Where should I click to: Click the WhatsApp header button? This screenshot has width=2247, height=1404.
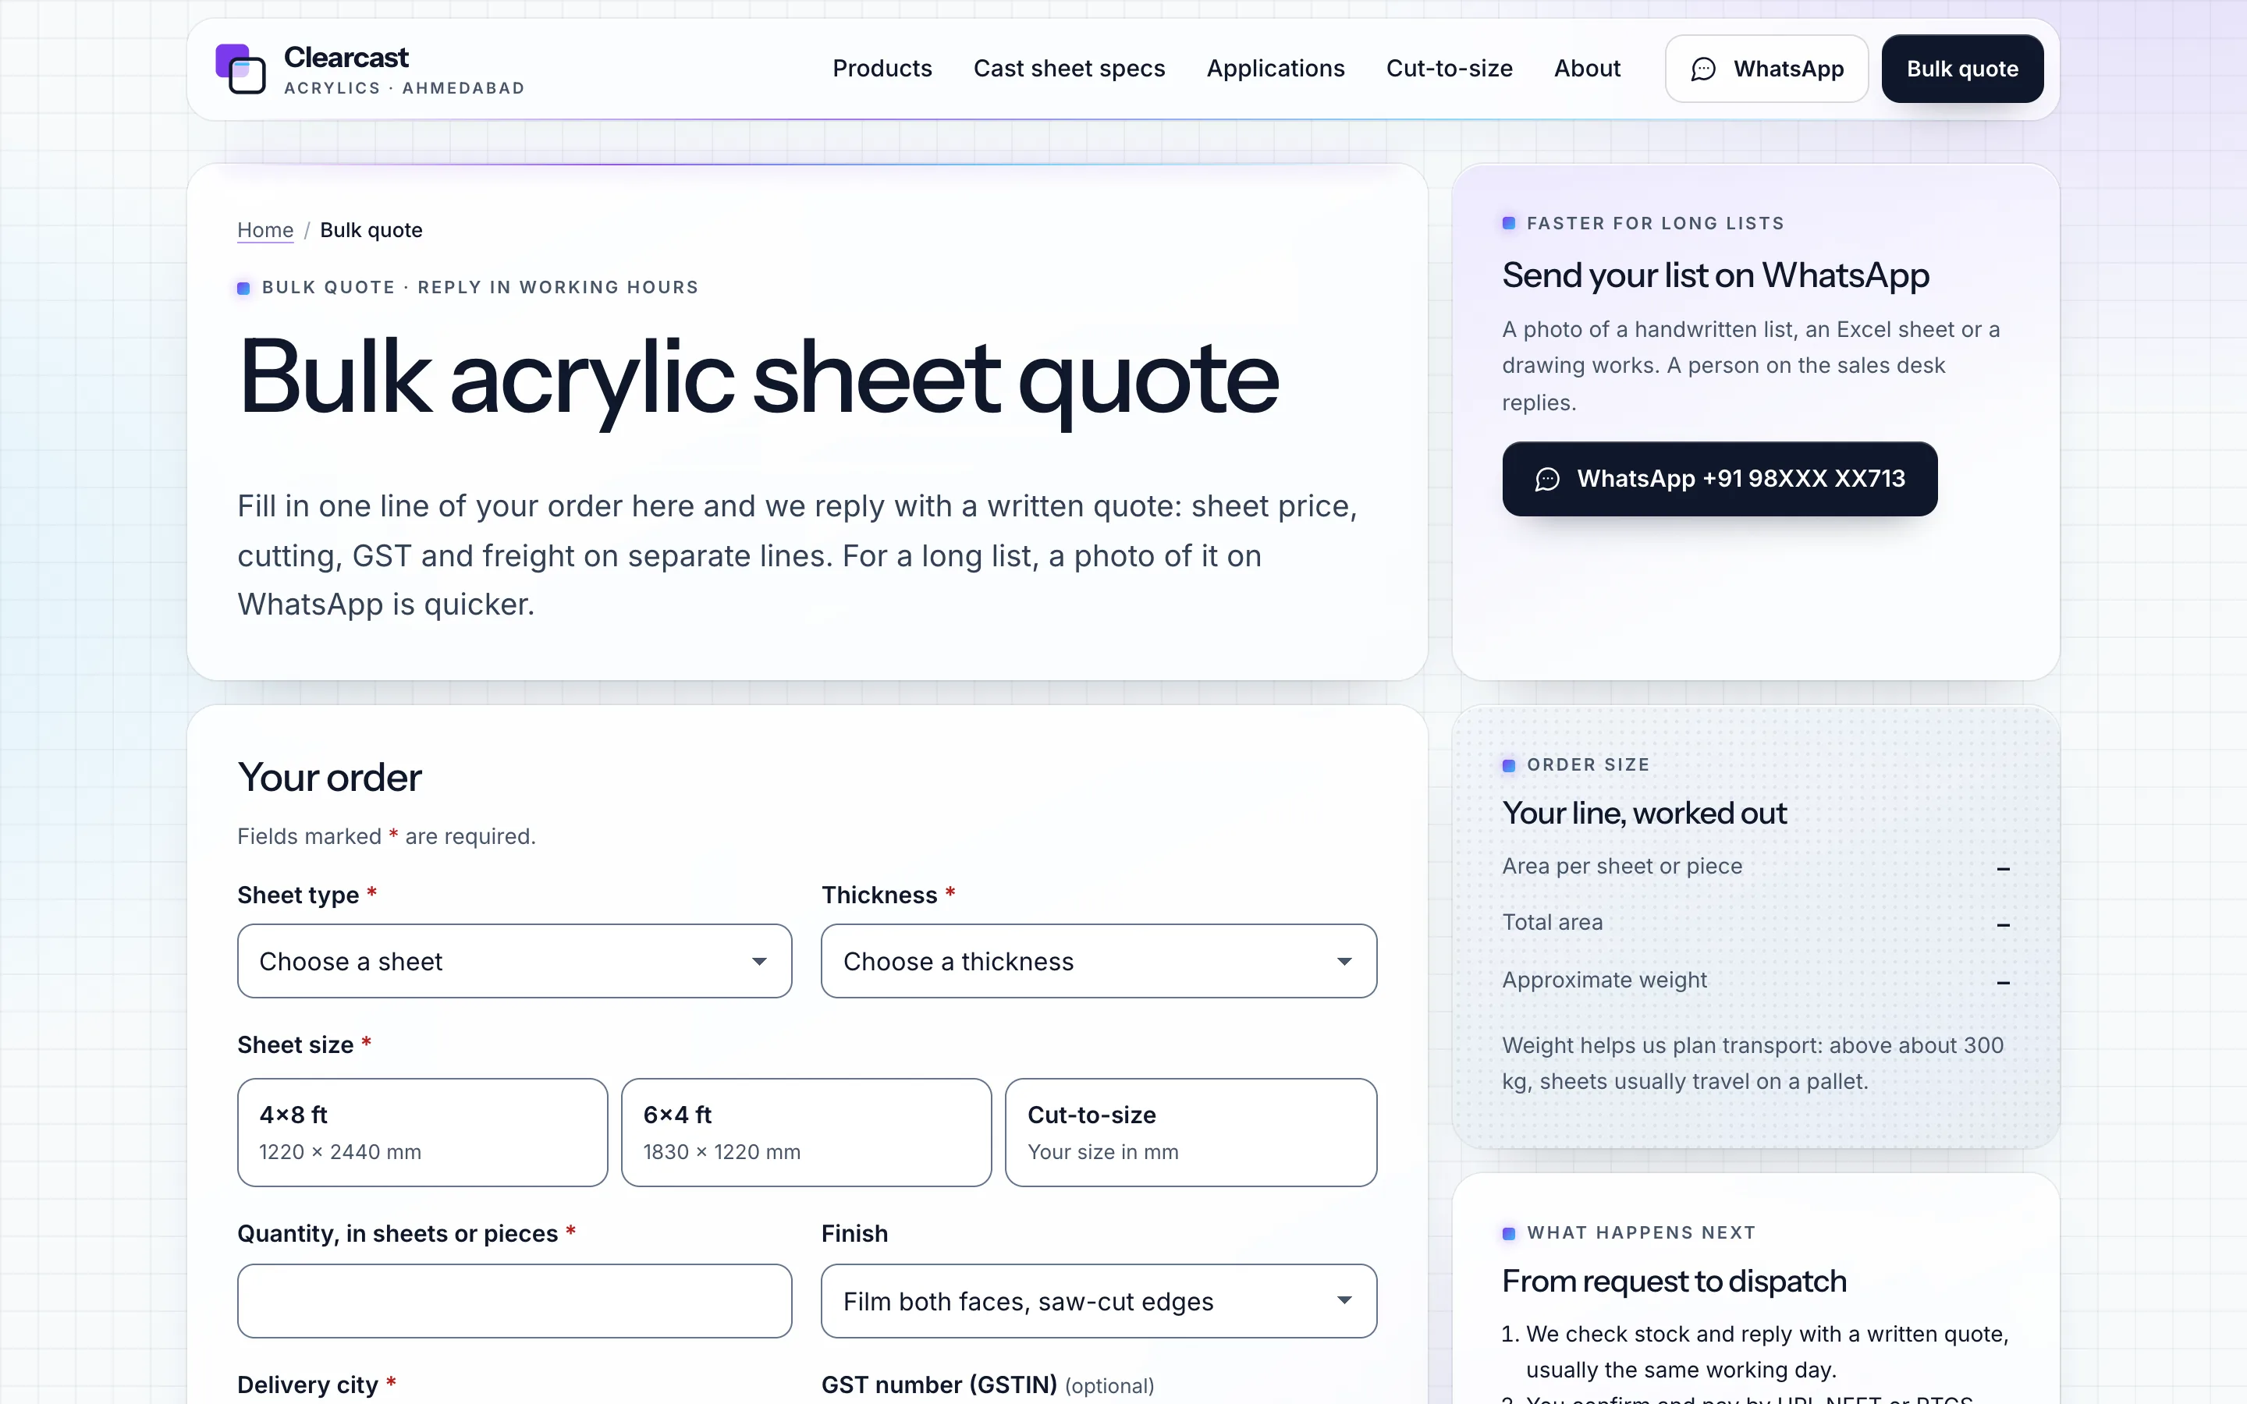click(x=1766, y=69)
